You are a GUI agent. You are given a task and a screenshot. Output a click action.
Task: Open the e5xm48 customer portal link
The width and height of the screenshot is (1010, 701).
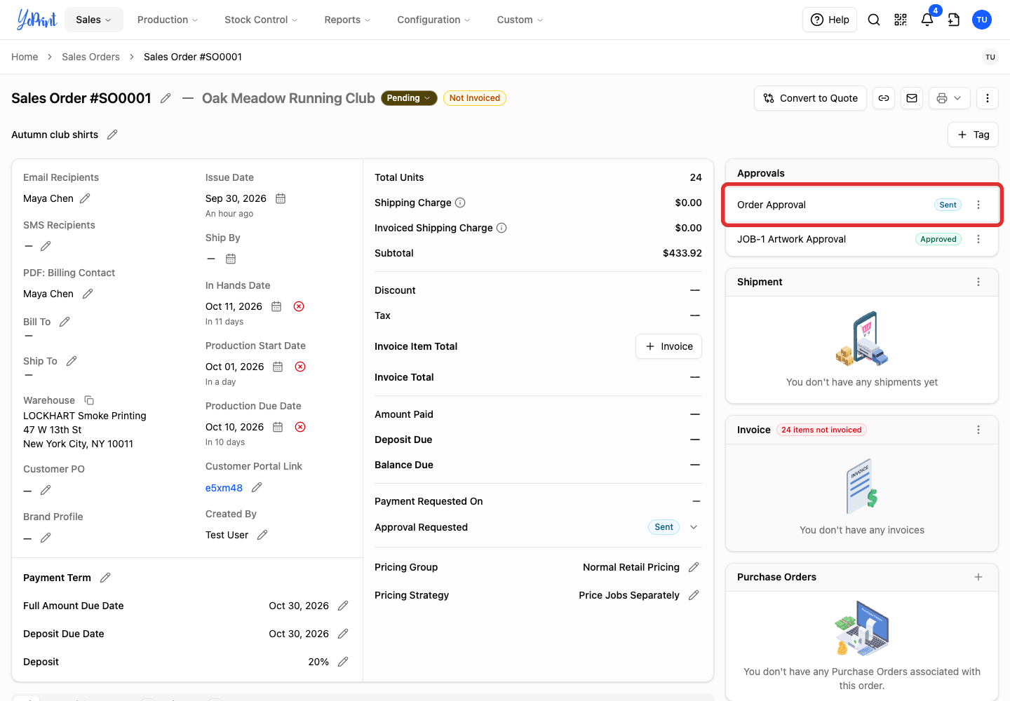pos(224,488)
